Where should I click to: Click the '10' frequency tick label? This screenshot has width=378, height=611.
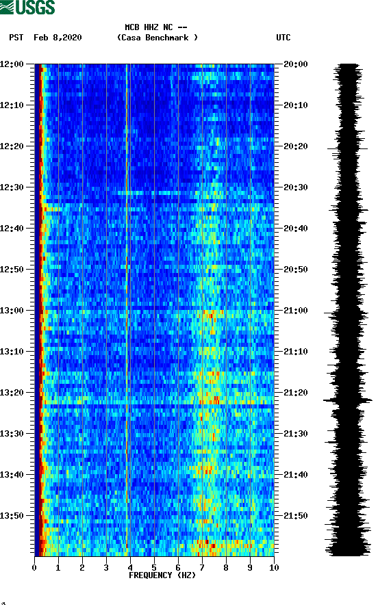274,568
